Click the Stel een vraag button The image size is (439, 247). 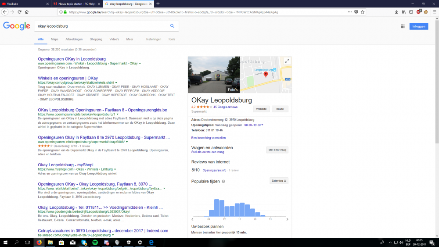(277, 150)
